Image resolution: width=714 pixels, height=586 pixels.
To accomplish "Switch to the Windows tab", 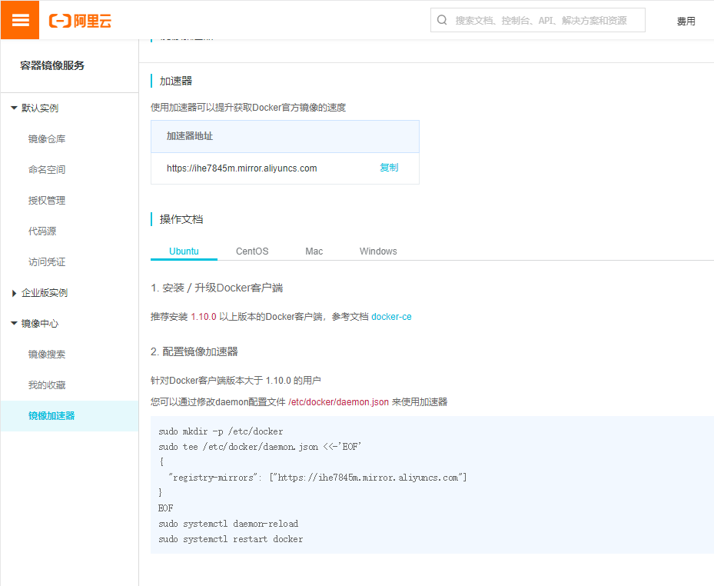I will (x=378, y=251).
